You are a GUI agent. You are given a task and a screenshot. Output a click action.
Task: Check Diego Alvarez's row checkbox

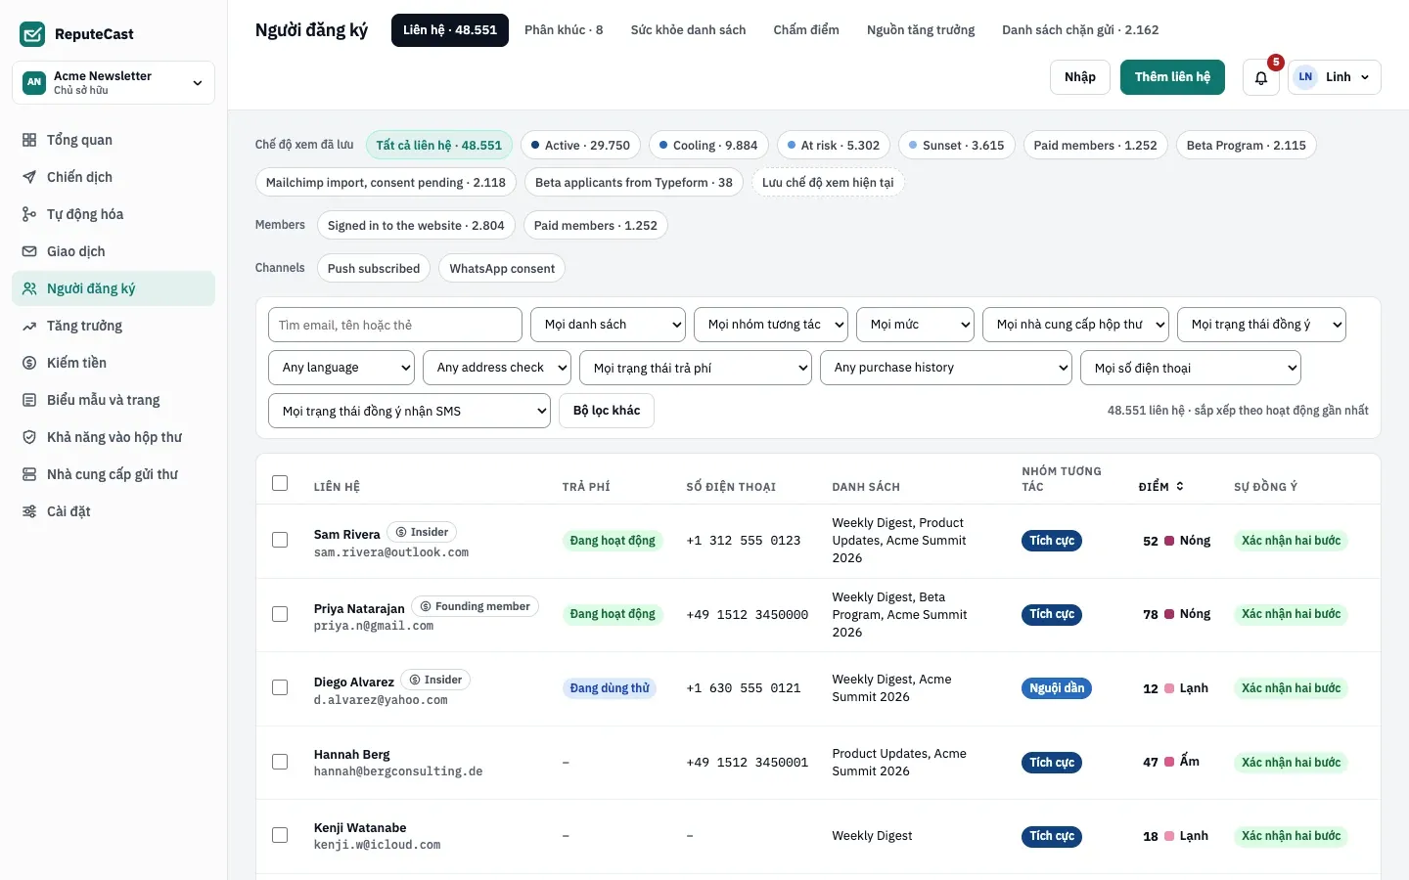coord(280,687)
